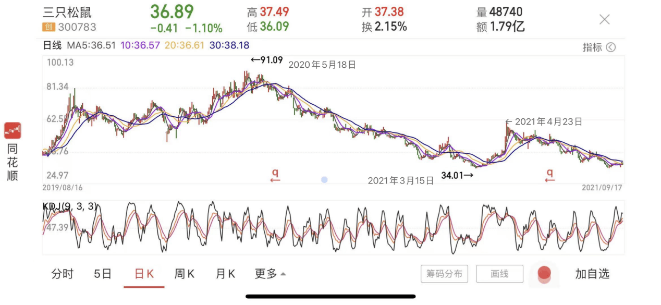Viewport: 661px width, 305px height.
Task: Click the MA5:36.51 label
Action: tap(92, 45)
